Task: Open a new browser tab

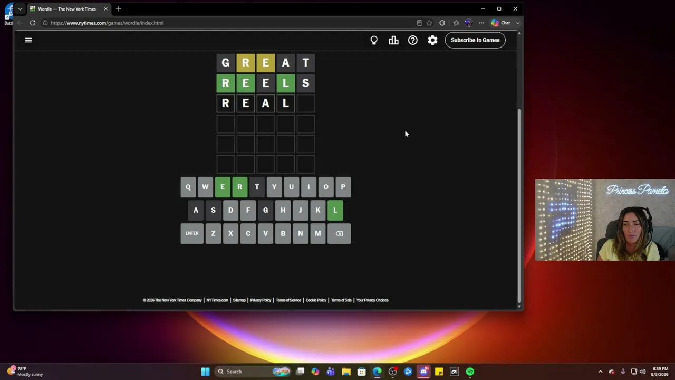Action: pos(118,9)
